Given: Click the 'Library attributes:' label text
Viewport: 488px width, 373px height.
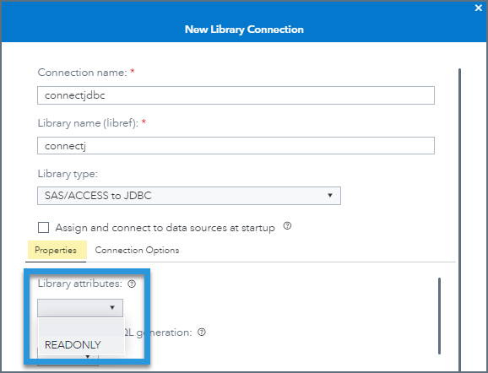Looking at the screenshot, I should [80, 284].
